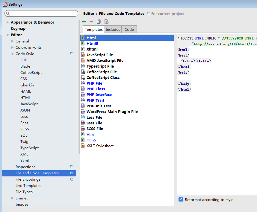This screenshot has height=212, width=257.
Task: Open HAML code style settings
Action: click(25, 91)
